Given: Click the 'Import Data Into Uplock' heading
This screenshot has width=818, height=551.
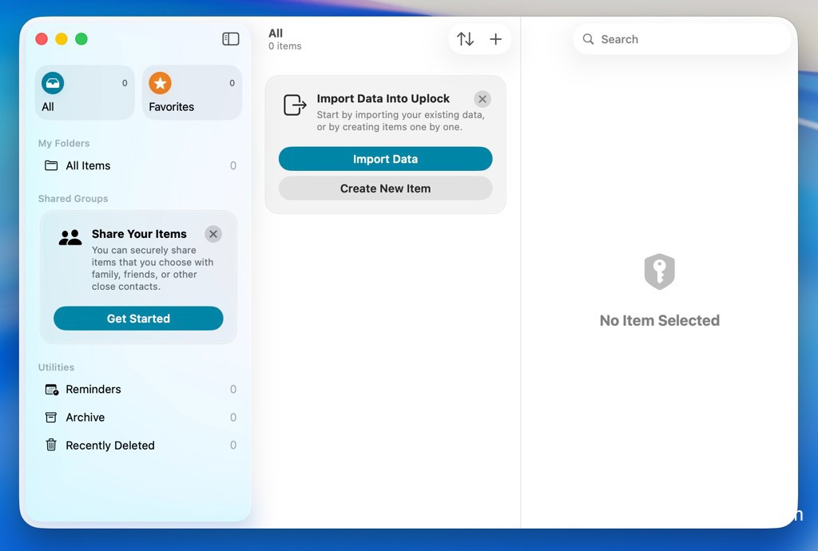Looking at the screenshot, I should pyautogui.click(x=383, y=98).
